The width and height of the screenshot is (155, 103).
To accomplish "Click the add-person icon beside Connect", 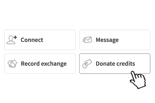I will click(12, 40).
